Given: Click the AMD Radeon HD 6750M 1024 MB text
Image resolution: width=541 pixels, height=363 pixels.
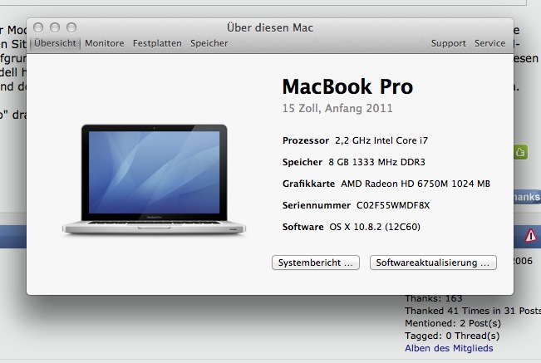Looking at the screenshot, I should point(416,184).
